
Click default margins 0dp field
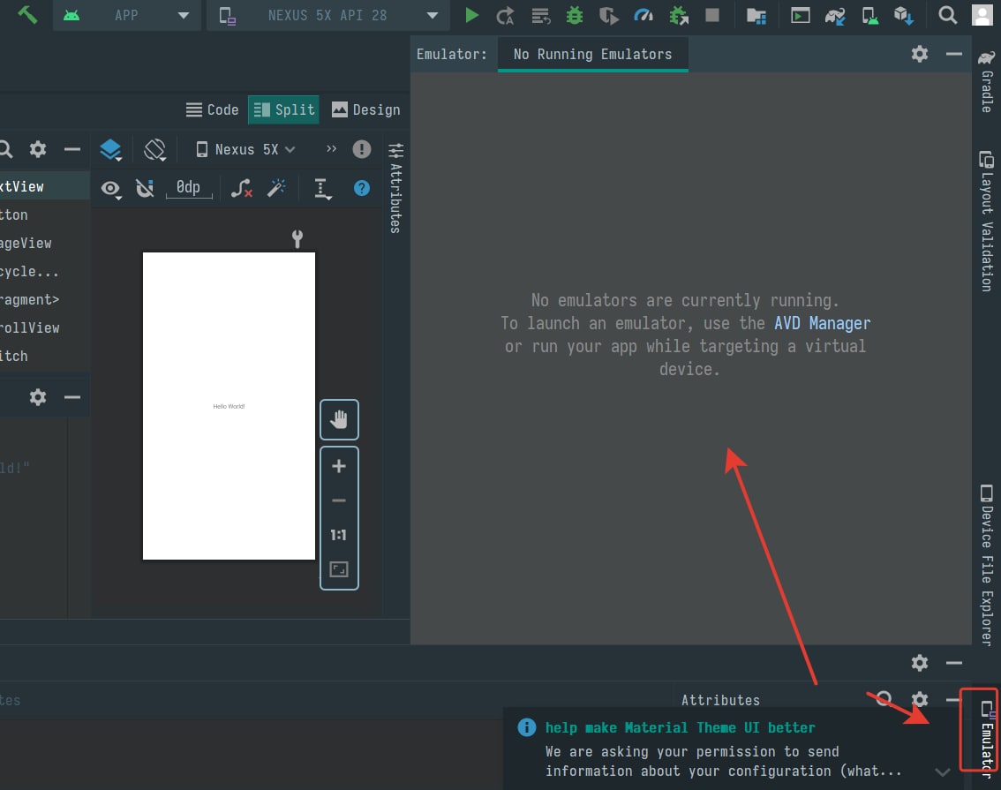(x=188, y=187)
